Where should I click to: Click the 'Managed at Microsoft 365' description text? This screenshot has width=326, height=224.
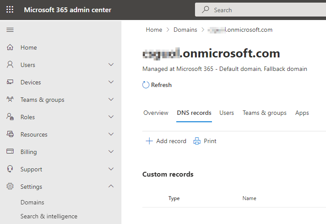point(225,69)
